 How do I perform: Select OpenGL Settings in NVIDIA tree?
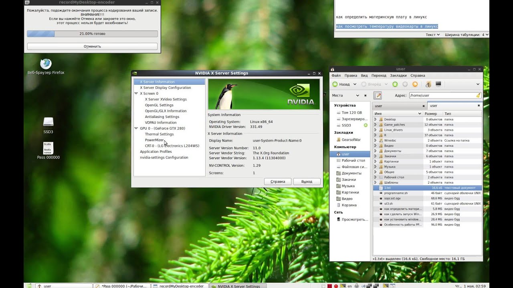159,105
